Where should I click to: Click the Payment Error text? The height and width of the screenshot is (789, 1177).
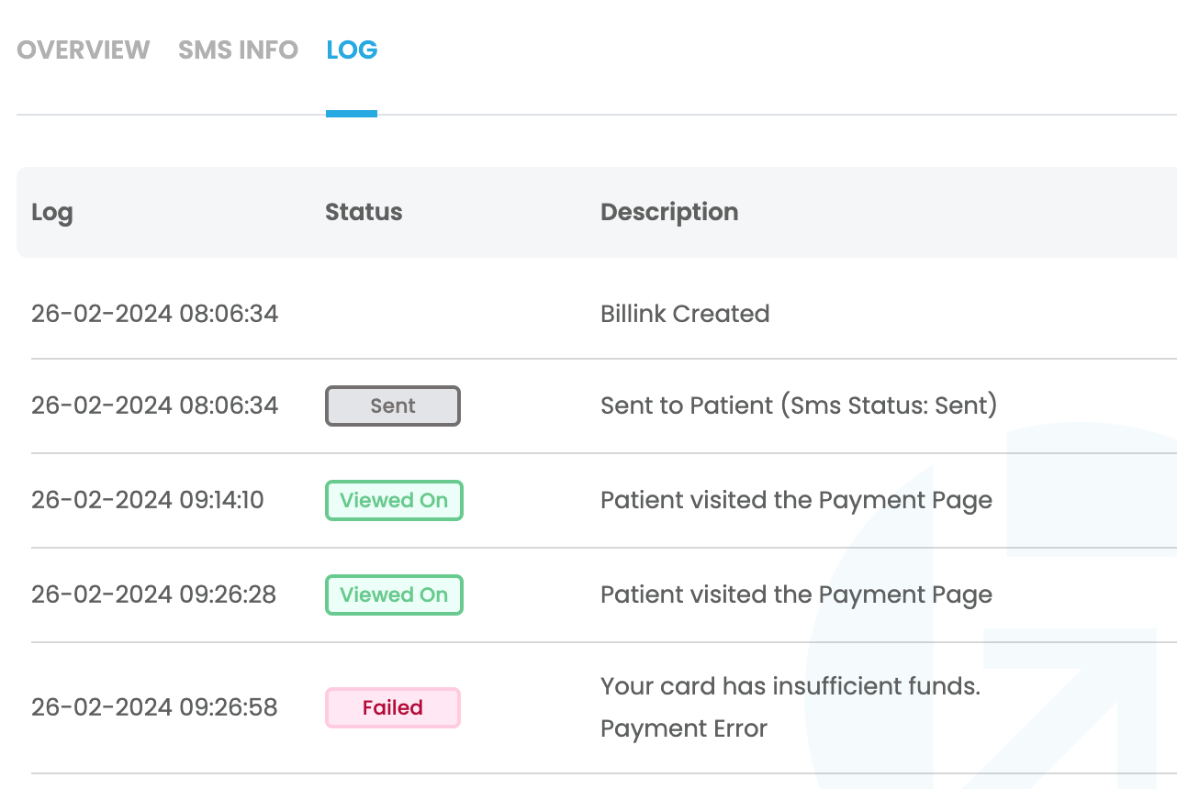tap(684, 729)
